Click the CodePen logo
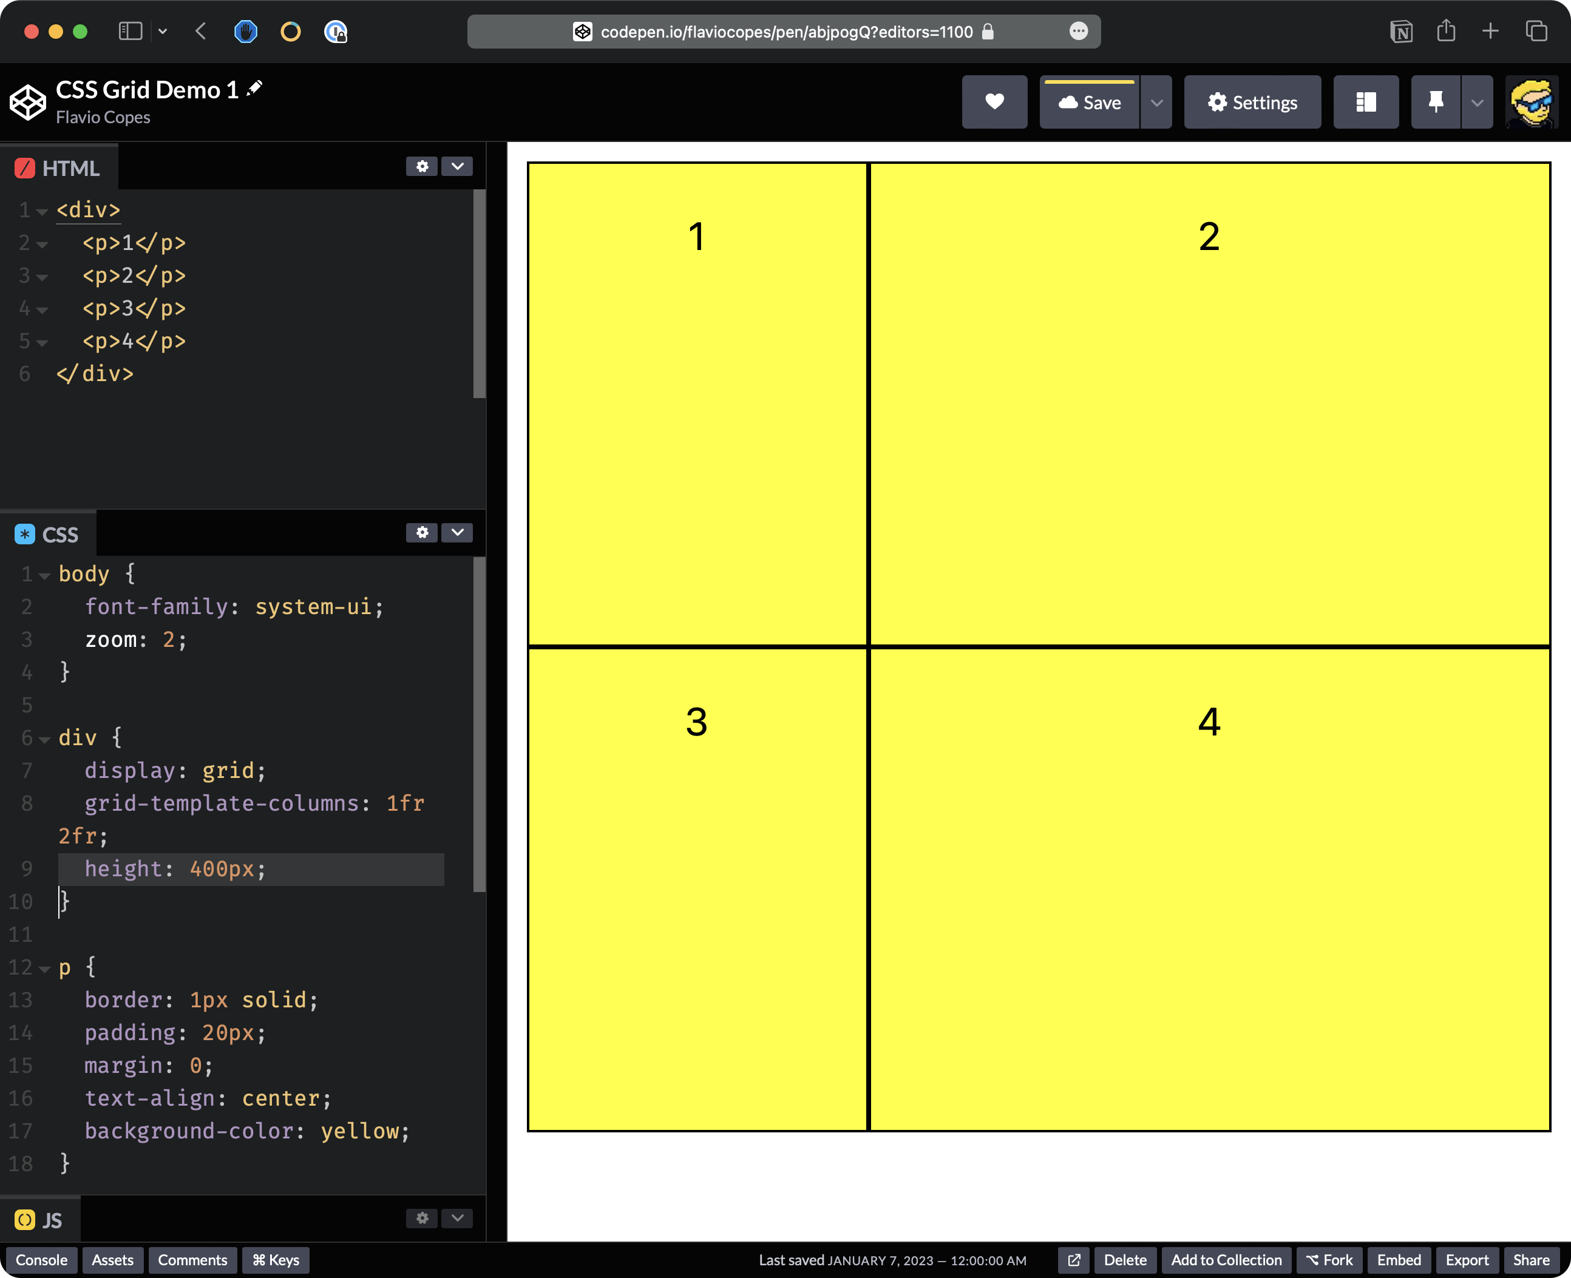The height and width of the screenshot is (1278, 1571). click(x=28, y=103)
